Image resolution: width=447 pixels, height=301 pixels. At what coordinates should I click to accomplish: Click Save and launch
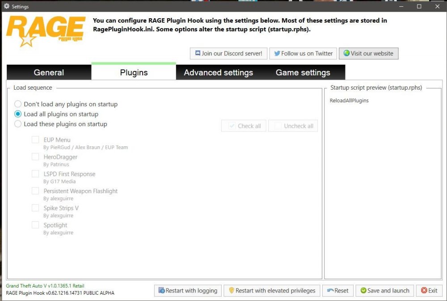(x=385, y=291)
